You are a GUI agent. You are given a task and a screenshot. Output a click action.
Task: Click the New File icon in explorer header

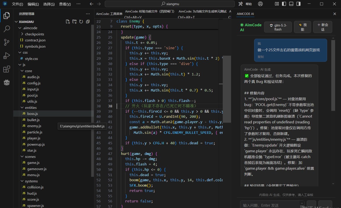[x=68, y=22]
